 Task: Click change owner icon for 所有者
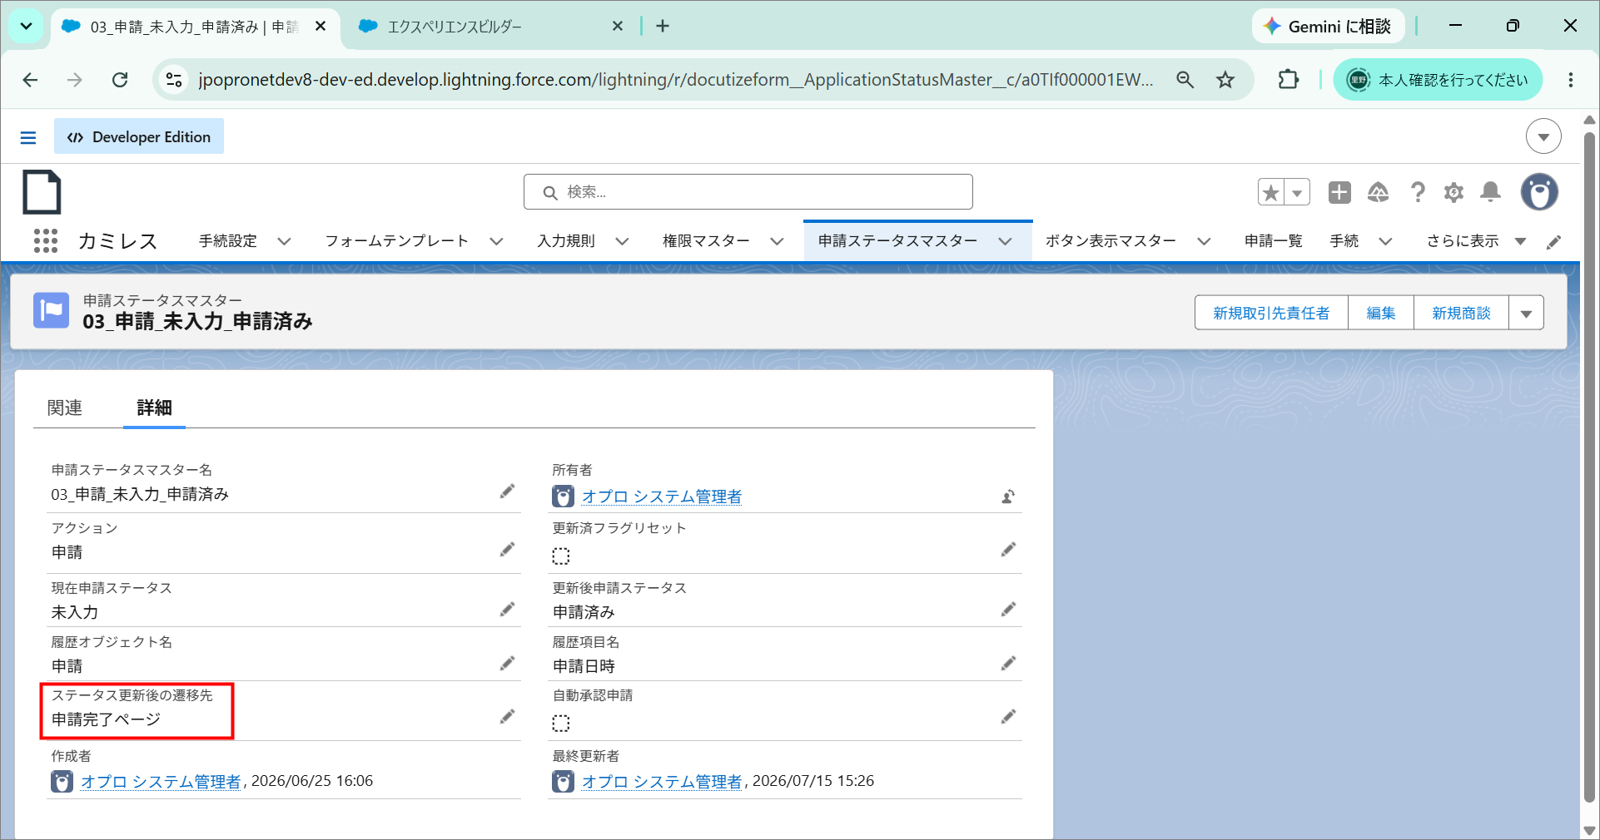coord(1008,497)
